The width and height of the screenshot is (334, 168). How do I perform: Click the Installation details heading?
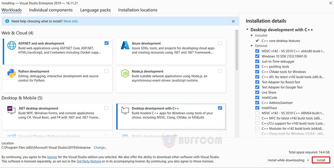point(266,21)
